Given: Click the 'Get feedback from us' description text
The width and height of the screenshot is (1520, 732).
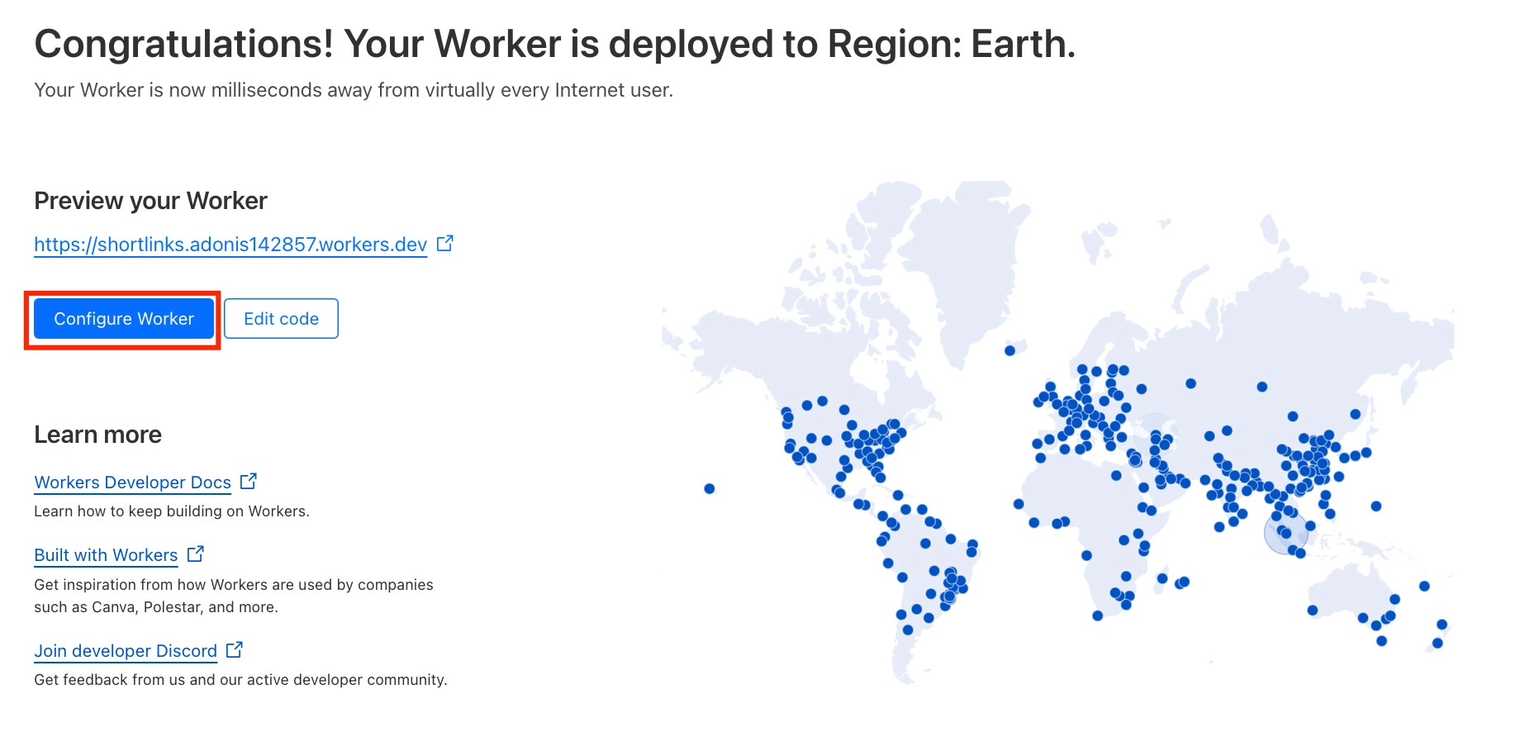Looking at the screenshot, I should click(240, 680).
